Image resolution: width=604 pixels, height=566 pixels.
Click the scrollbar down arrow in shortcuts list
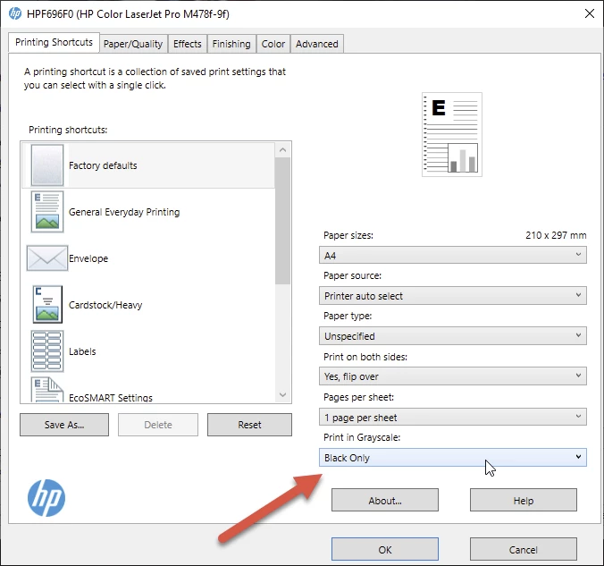point(282,394)
